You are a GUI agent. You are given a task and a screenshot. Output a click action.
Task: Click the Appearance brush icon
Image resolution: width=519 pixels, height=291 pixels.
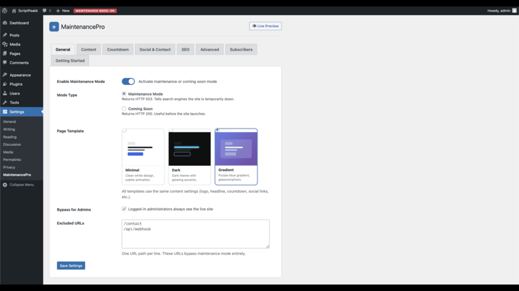click(5, 75)
